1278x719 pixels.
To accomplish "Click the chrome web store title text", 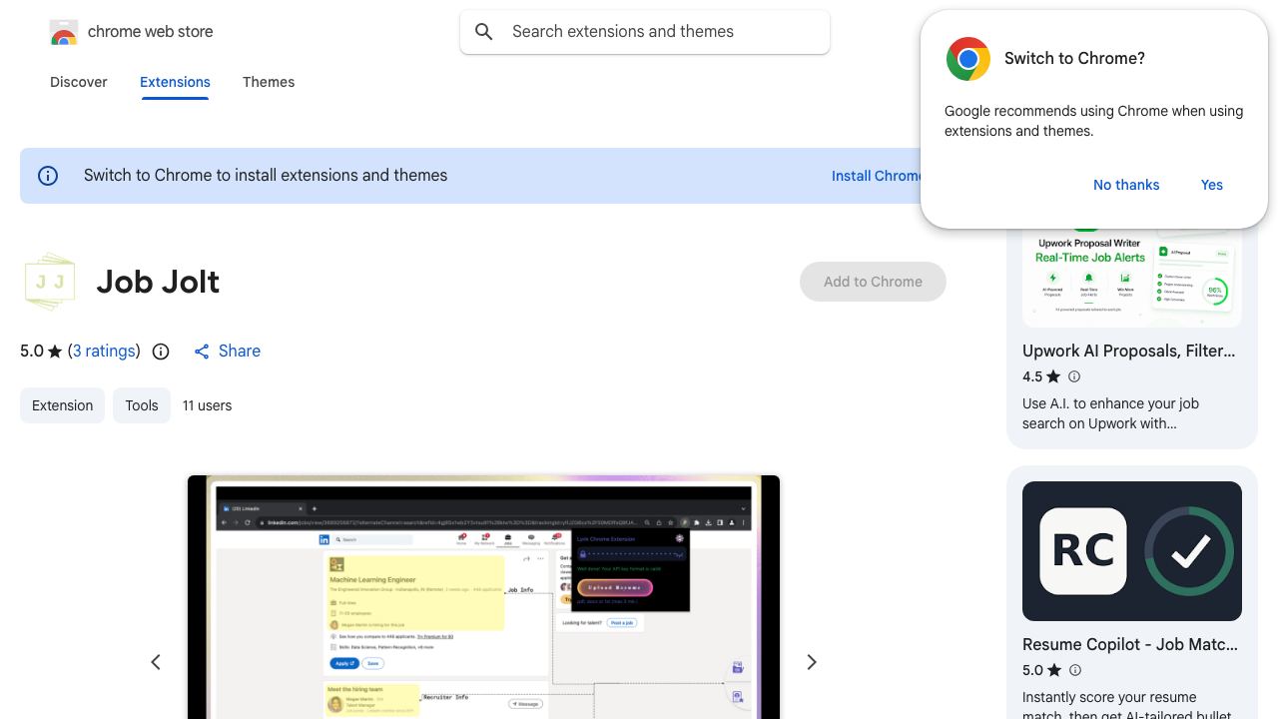I will coord(151,32).
